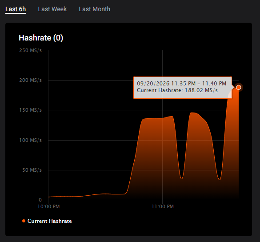Click the orange legend dot for Current Hashrate
The image size is (260, 242).
pos(24,221)
